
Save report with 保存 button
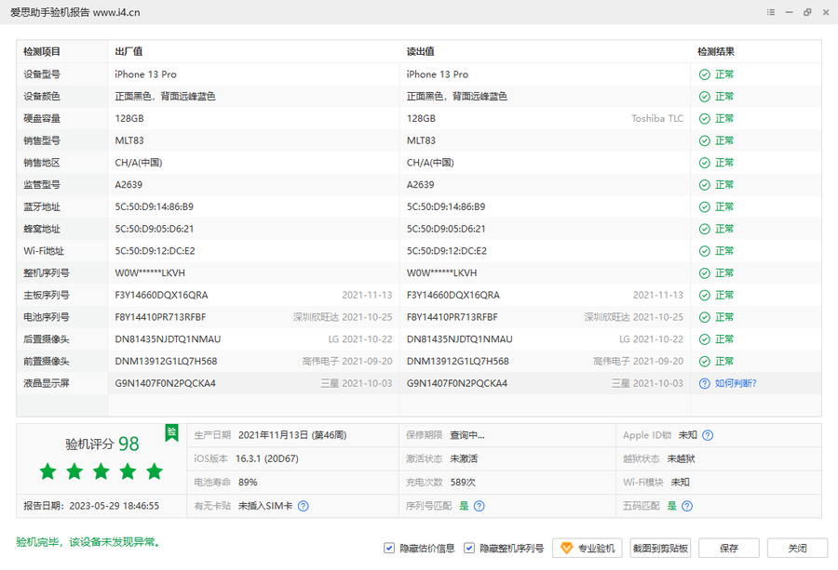[x=728, y=549]
